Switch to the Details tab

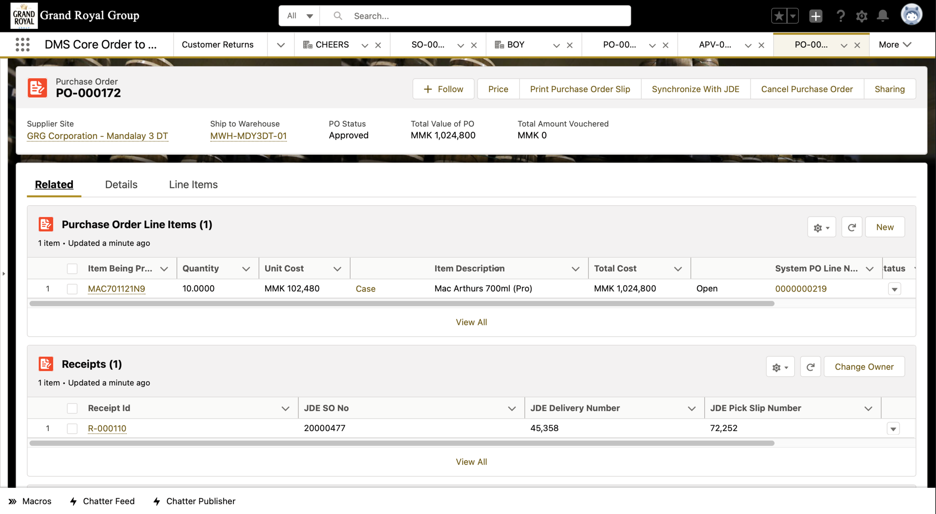point(121,184)
